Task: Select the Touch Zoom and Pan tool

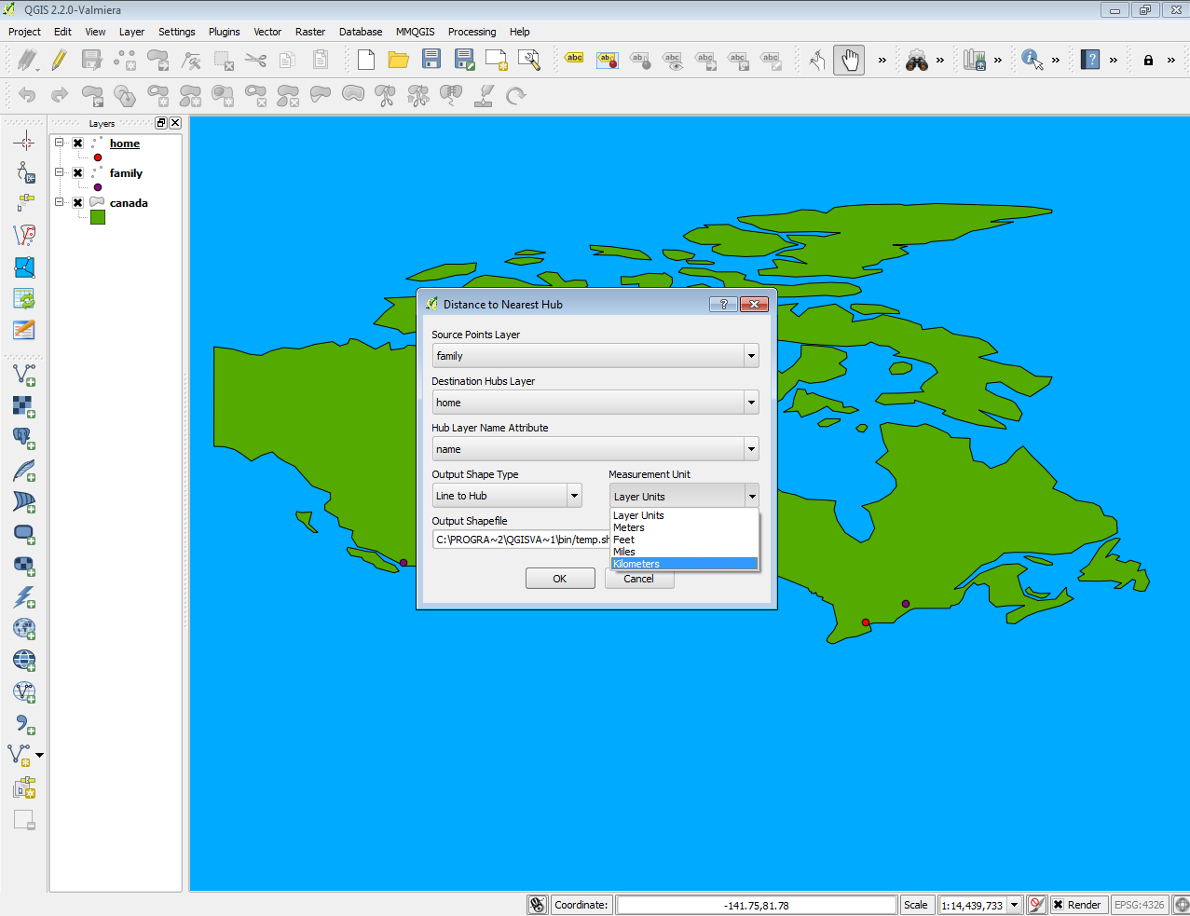Action: click(x=816, y=59)
